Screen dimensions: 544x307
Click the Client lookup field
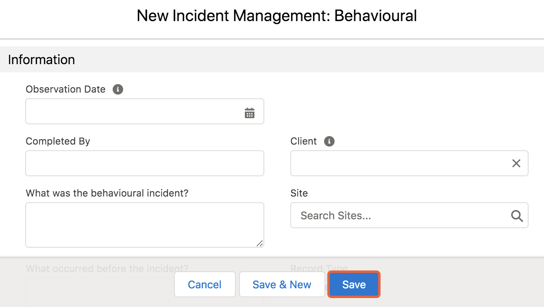409,163
